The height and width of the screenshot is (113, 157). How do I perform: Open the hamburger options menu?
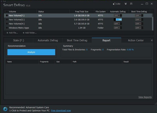pyautogui.click(x=131, y=4)
